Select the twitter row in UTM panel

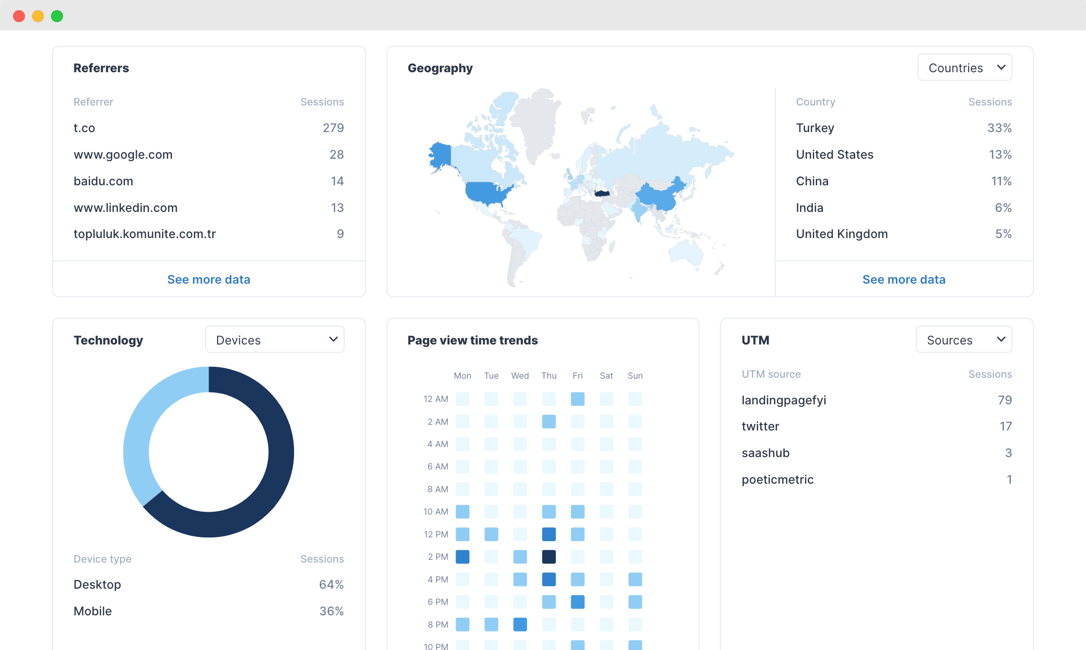[760, 426]
